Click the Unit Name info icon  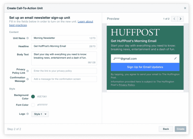tap(27, 38)
